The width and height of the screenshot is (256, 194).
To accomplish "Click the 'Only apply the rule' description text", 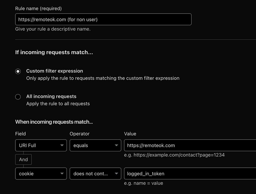I will (x=103, y=78).
